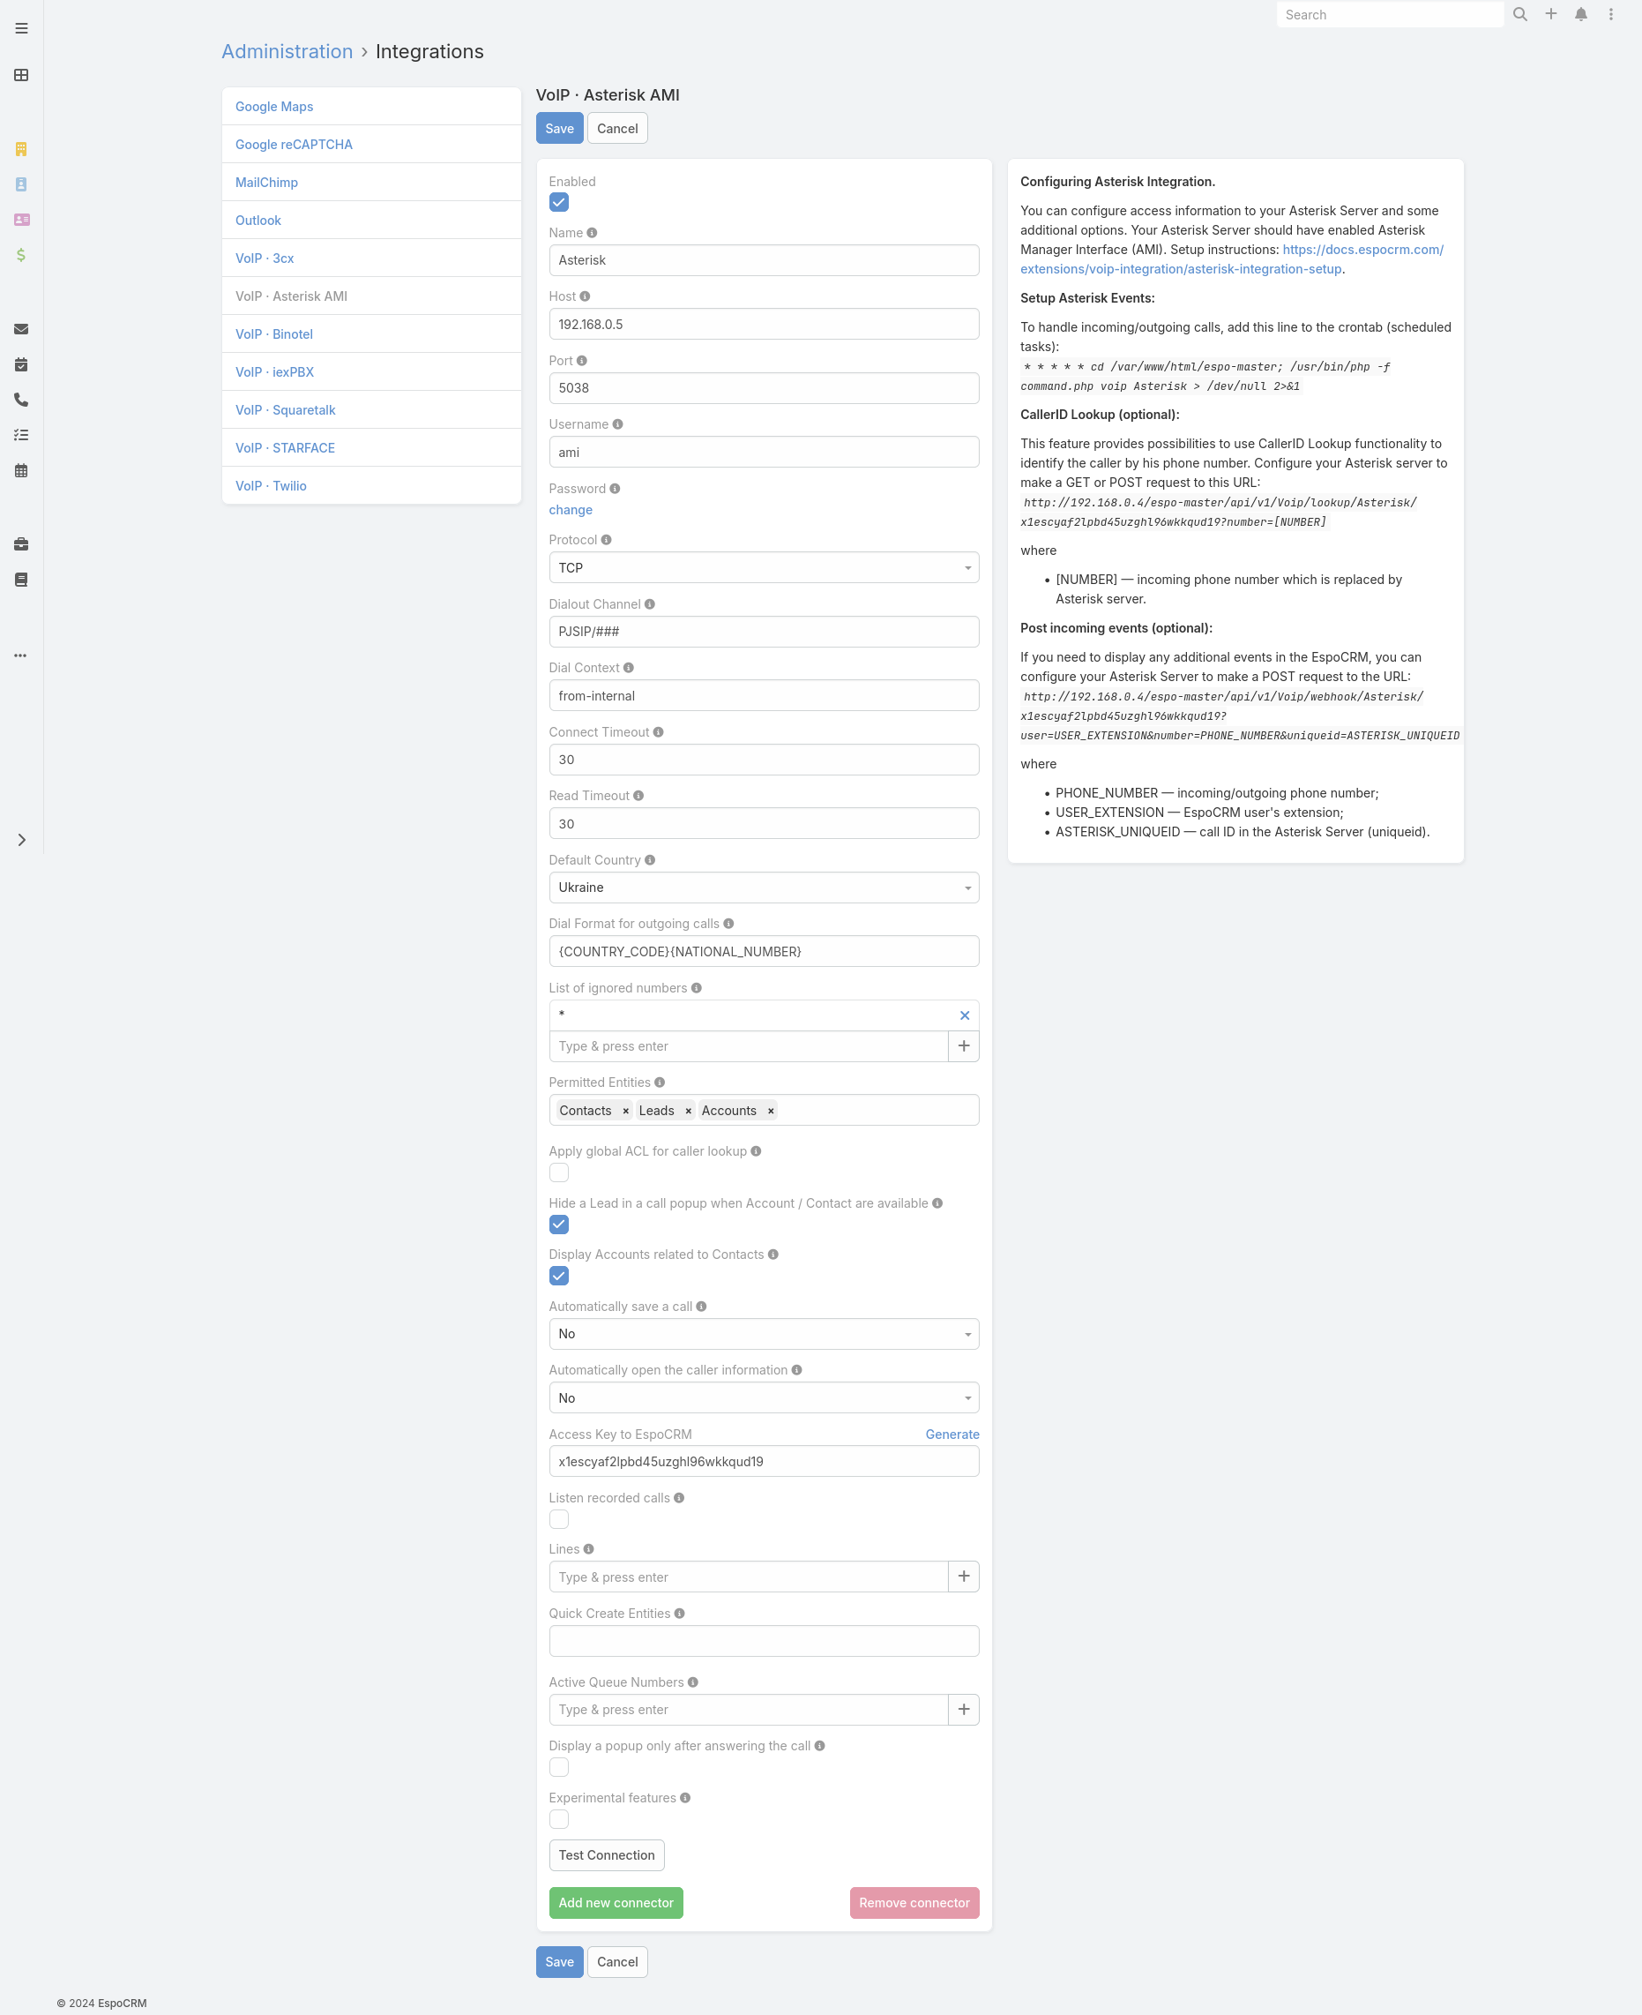
Task: Click the Generate link for Access Key
Action: (x=952, y=1434)
